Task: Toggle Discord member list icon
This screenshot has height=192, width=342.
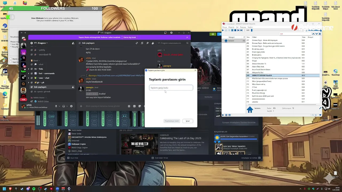Action: coord(153,43)
